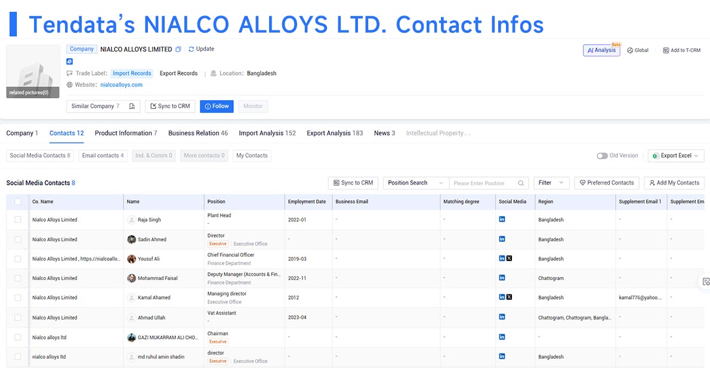Viewport: 710px width, 376px height.
Task: Open the Product Information tab
Action: [126, 133]
